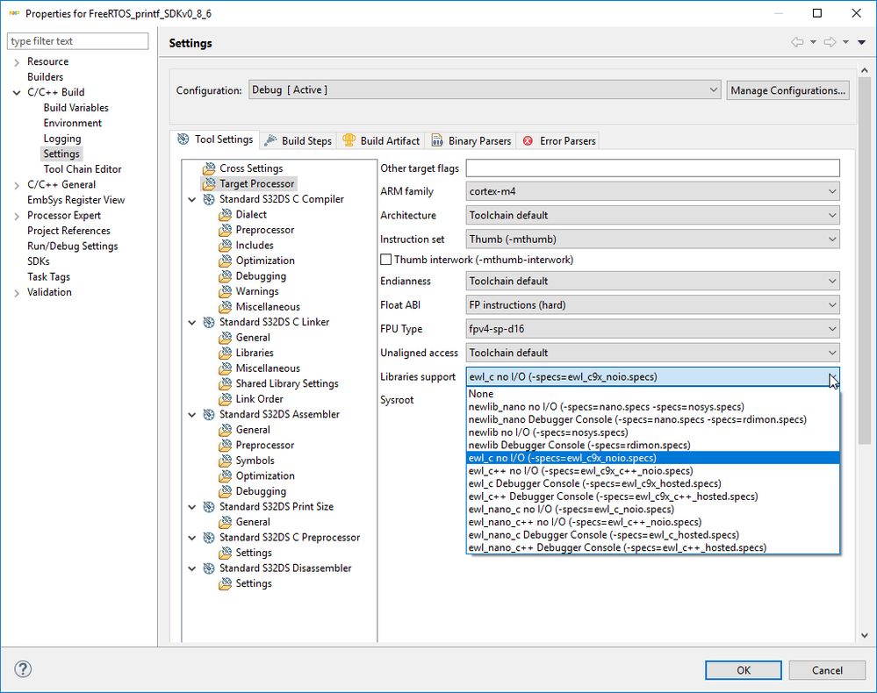The image size is (877, 693).
Task: Enable Thumb interwork checkbox
Action: [x=386, y=260]
